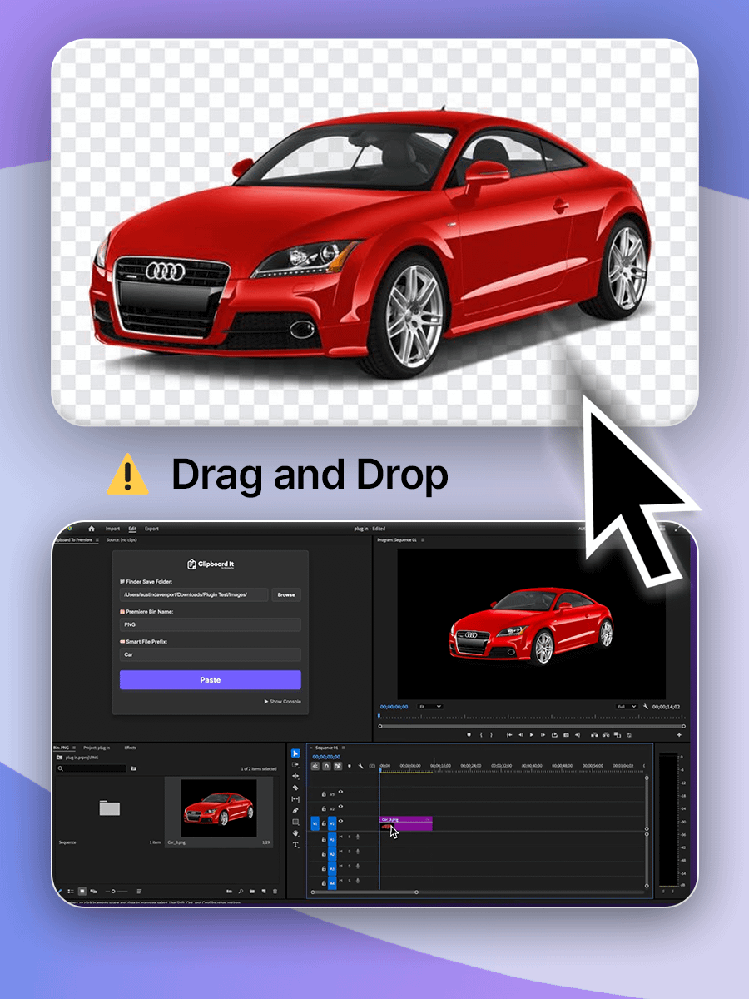Open the Effects panel tab

tap(131, 748)
